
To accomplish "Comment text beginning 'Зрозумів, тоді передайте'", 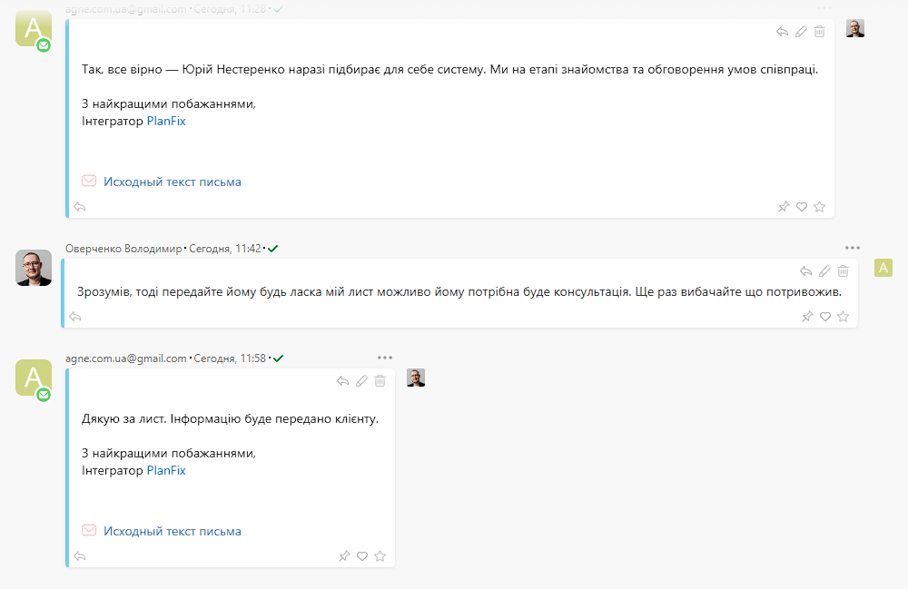I will coord(459,291).
